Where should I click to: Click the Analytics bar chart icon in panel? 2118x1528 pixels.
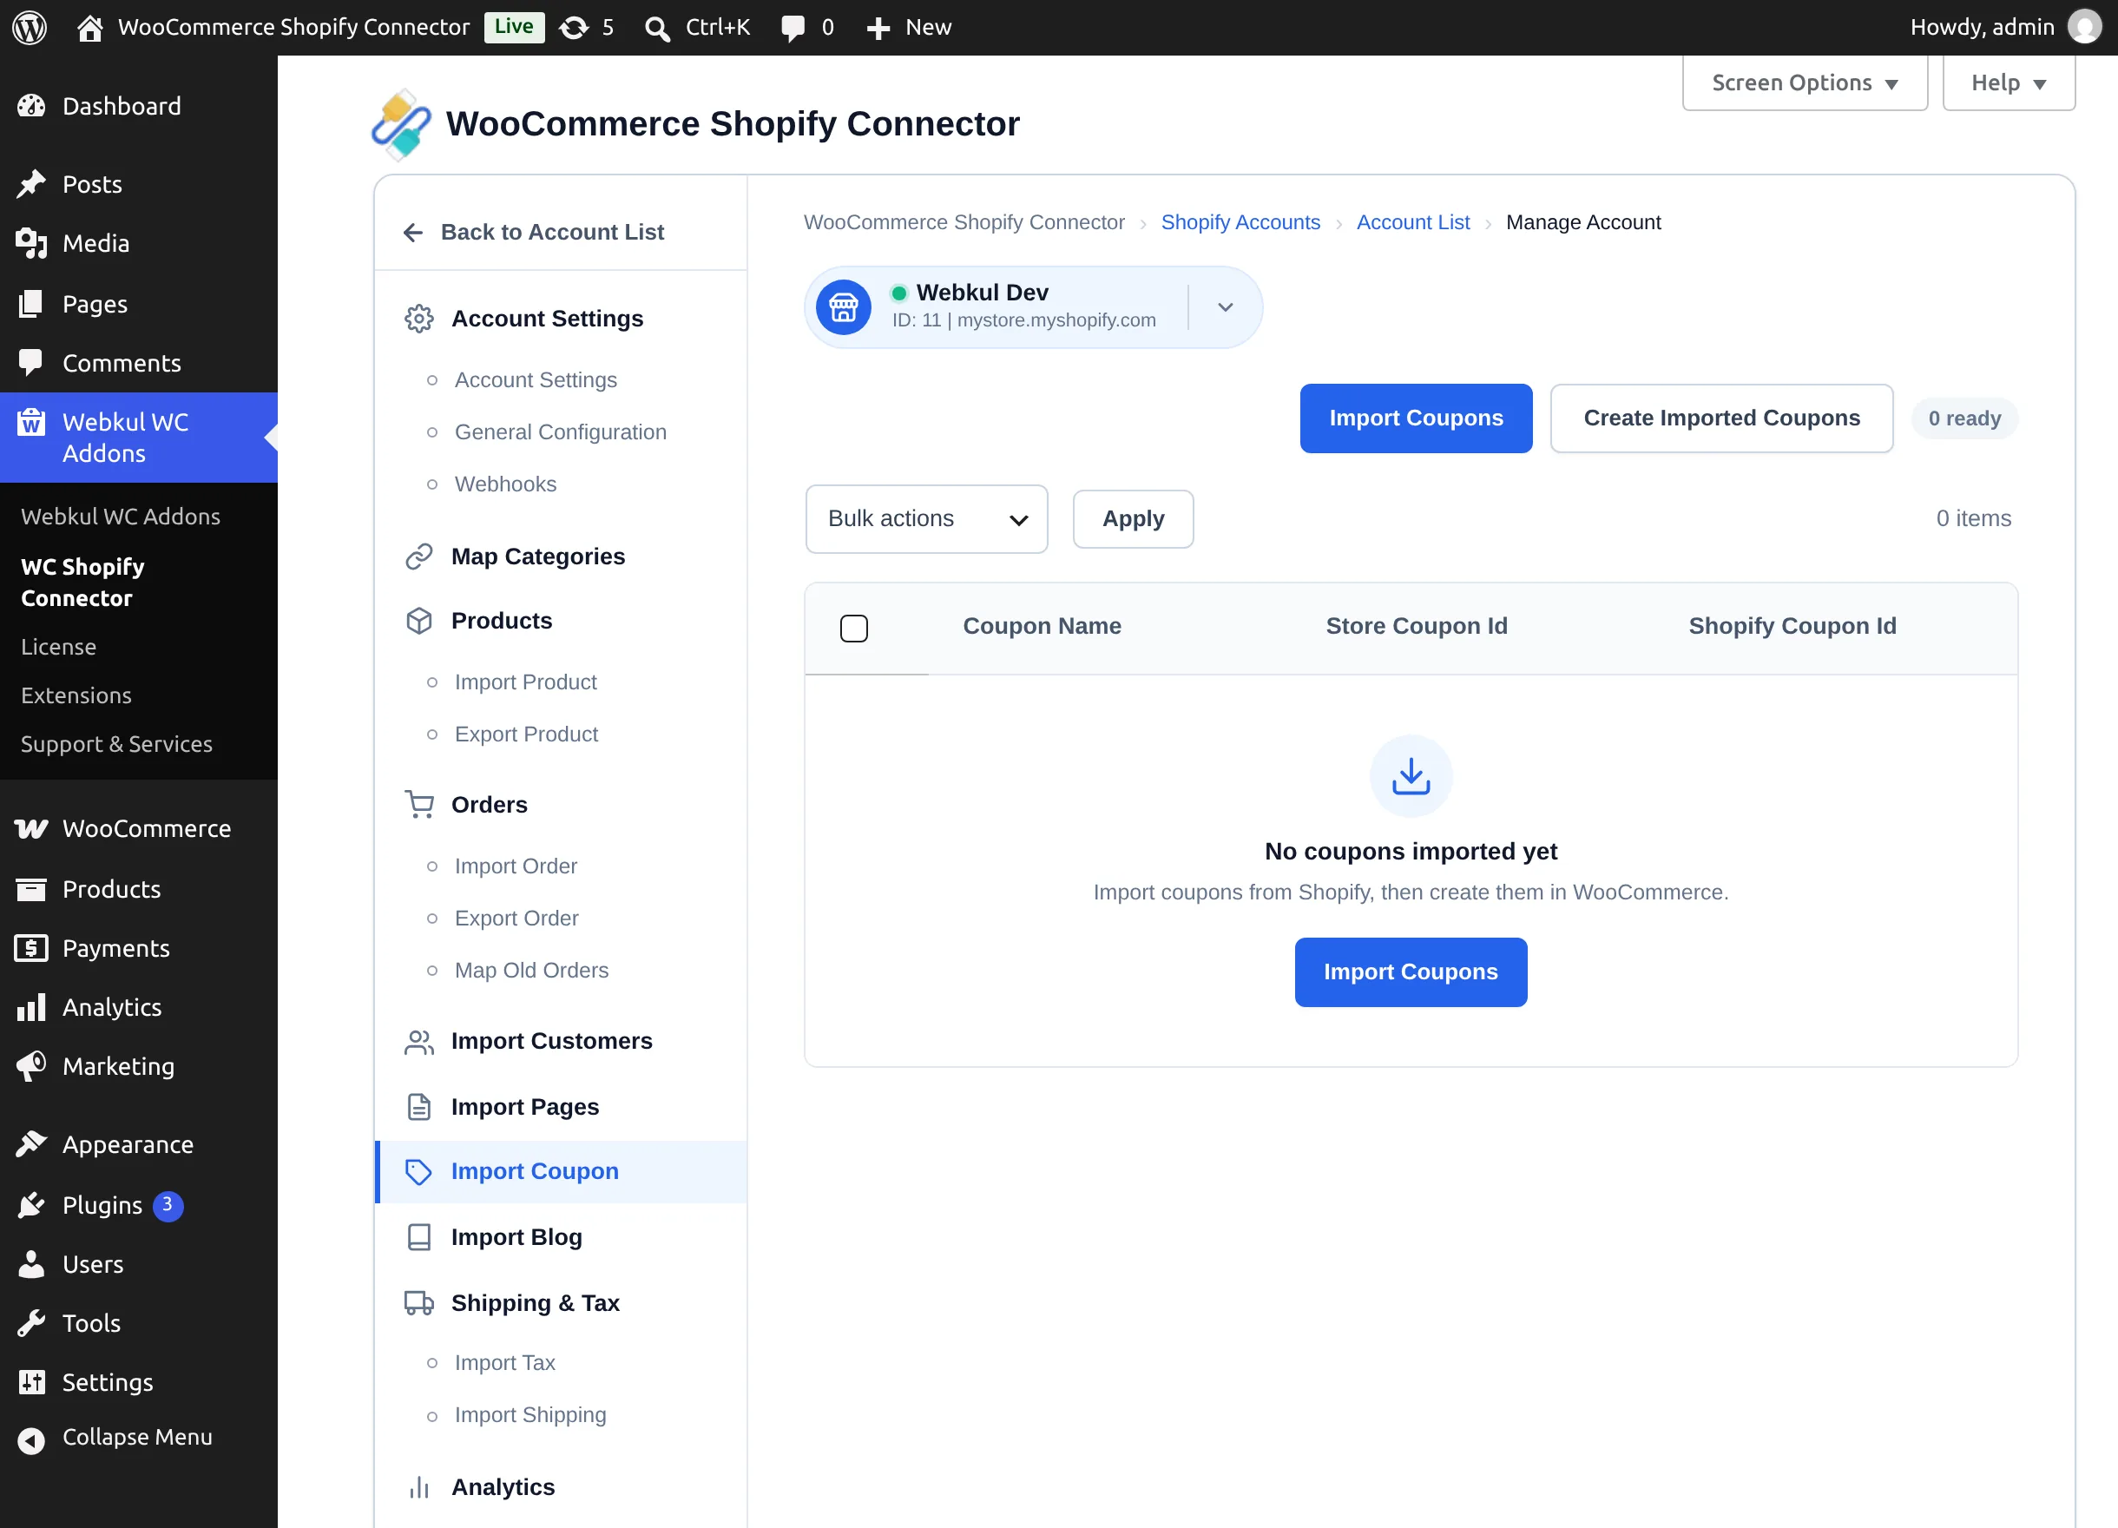tap(419, 1487)
